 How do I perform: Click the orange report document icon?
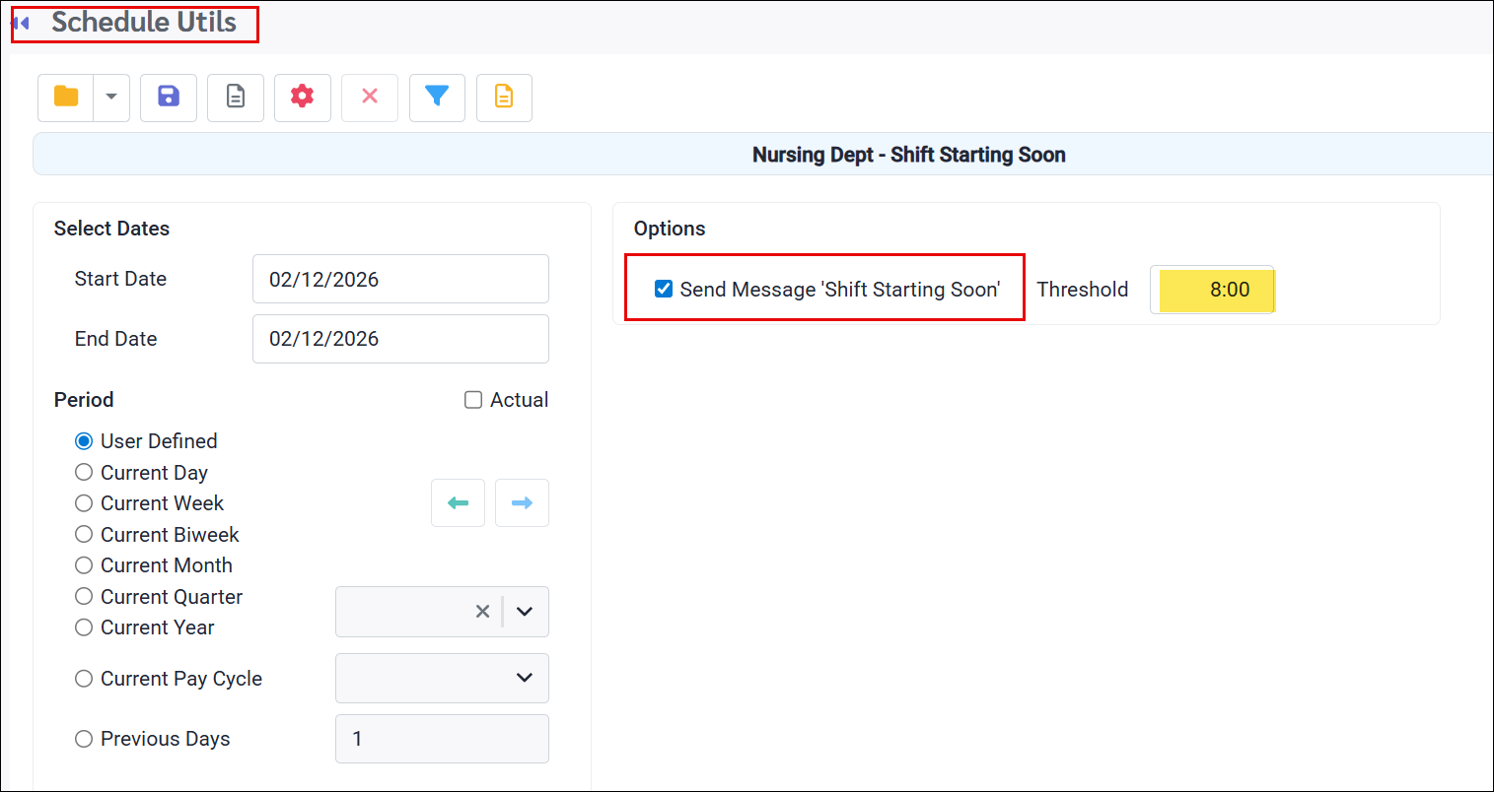pyautogui.click(x=504, y=97)
